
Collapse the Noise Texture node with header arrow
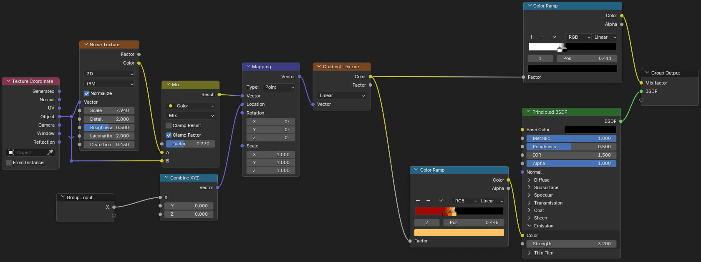point(86,45)
